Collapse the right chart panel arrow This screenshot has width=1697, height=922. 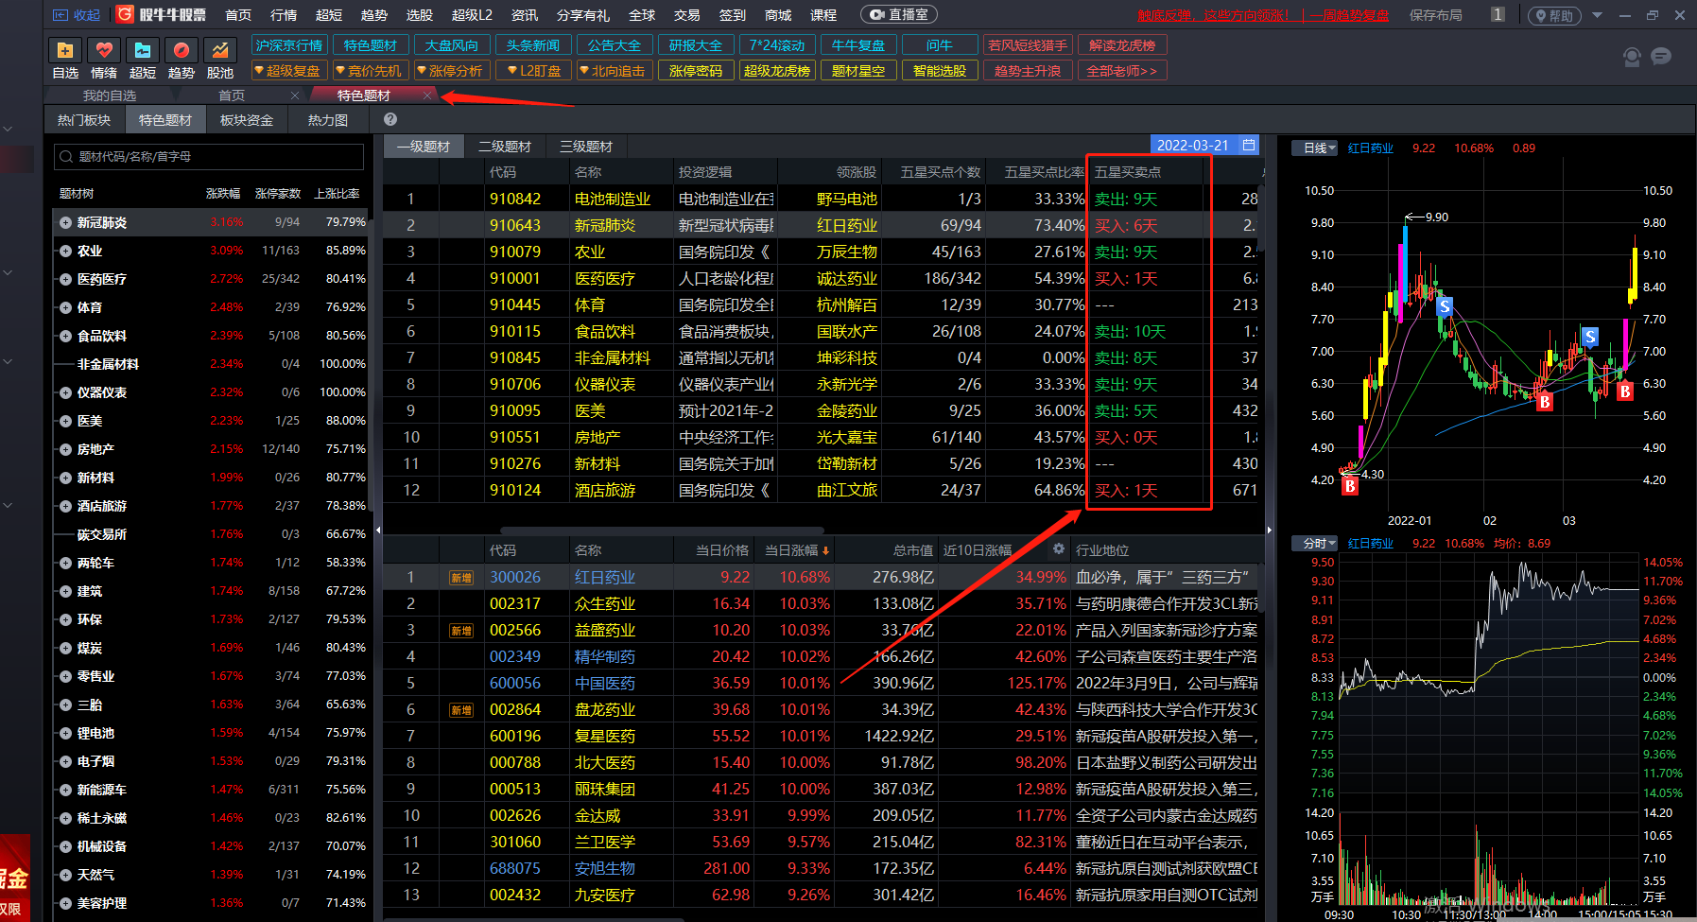[x=1269, y=530]
